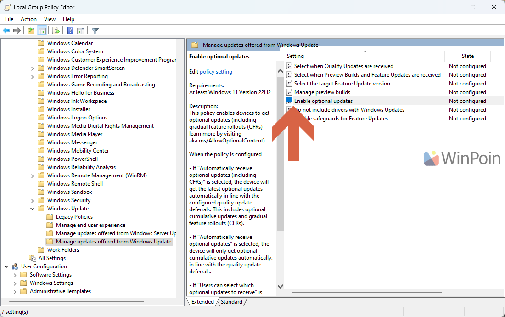The height and width of the screenshot is (317, 505).
Task: Collapse the User Configuration node
Action: [x=6, y=266]
